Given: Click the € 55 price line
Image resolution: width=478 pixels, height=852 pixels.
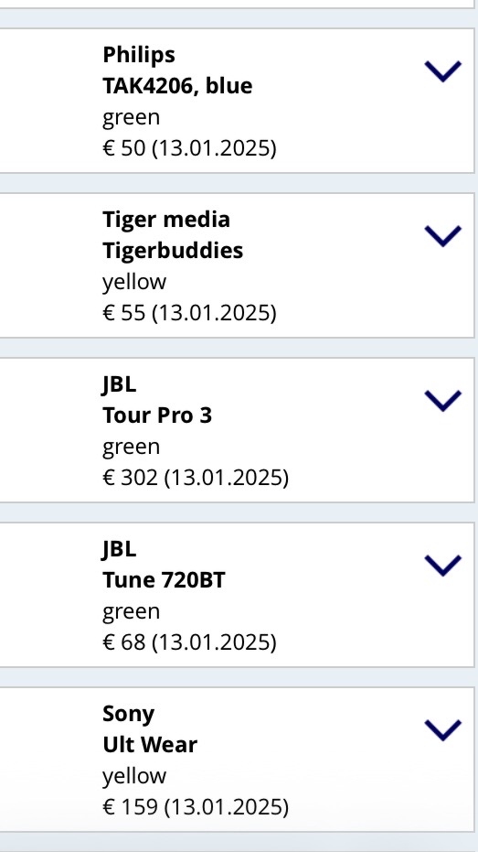Looking at the screenshot, I should click(x=189, y=313).
